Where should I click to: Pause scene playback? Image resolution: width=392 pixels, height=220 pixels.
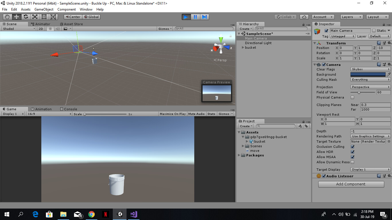tap(195, 17)
